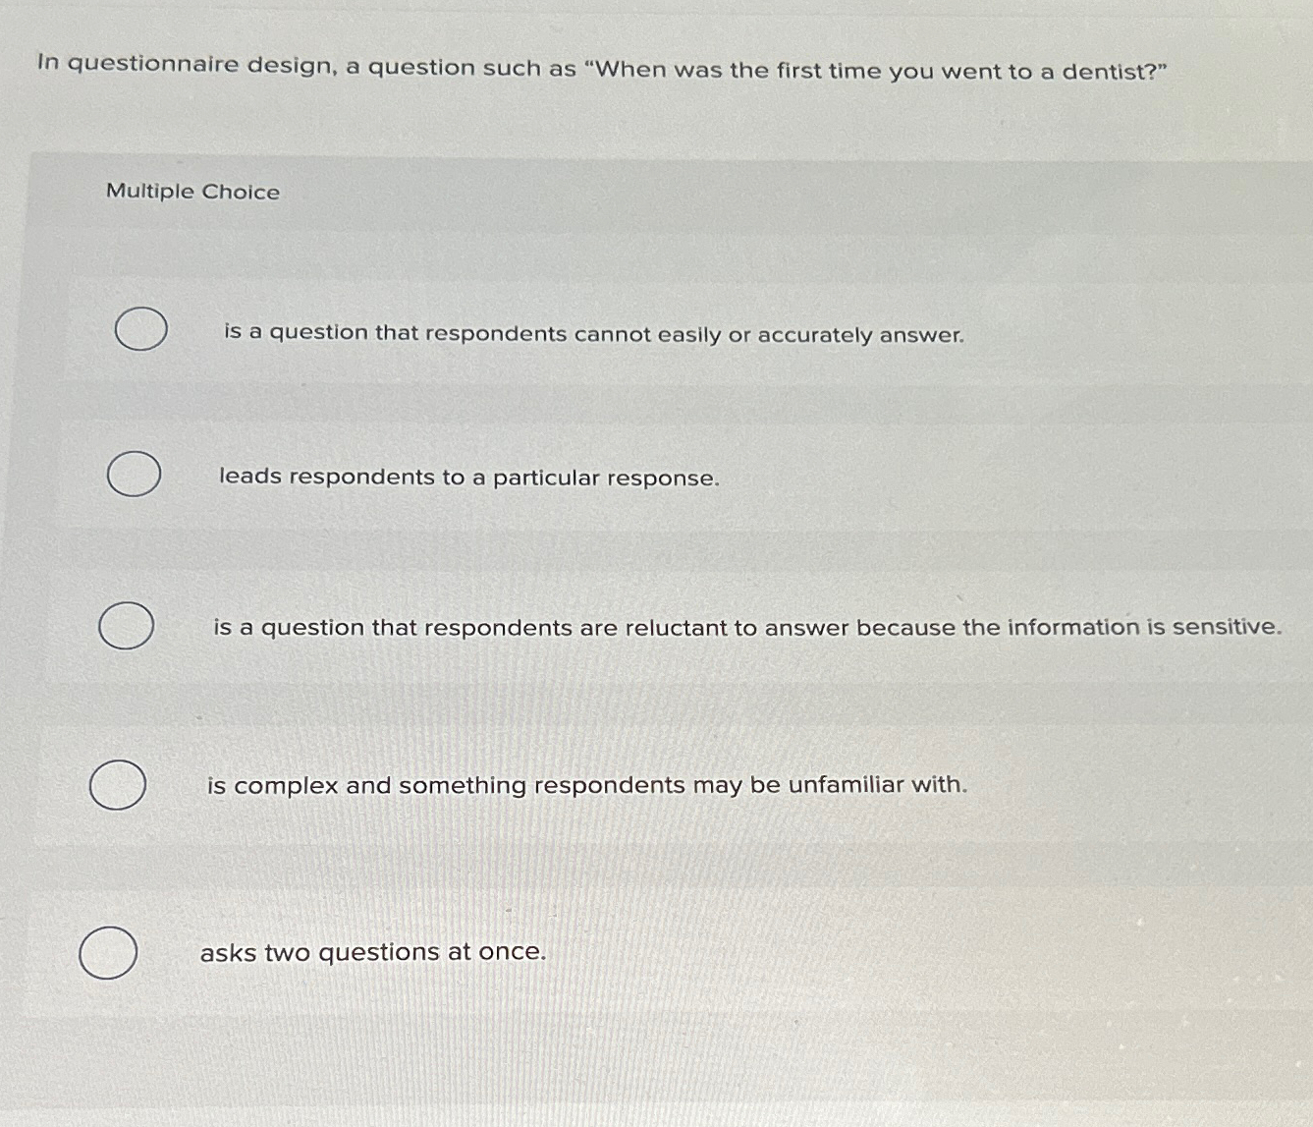Select the radio button for 'asks two questions at once'
Screen dimensions: 1313x1127
coord(110,950)
